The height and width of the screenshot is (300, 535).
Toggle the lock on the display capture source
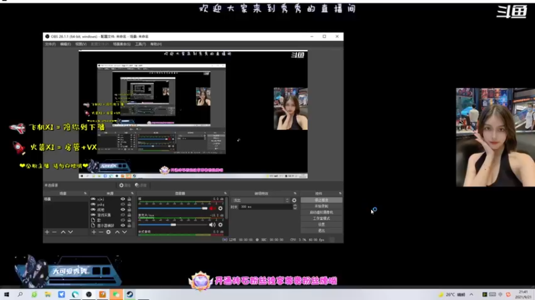coord(129,225)
